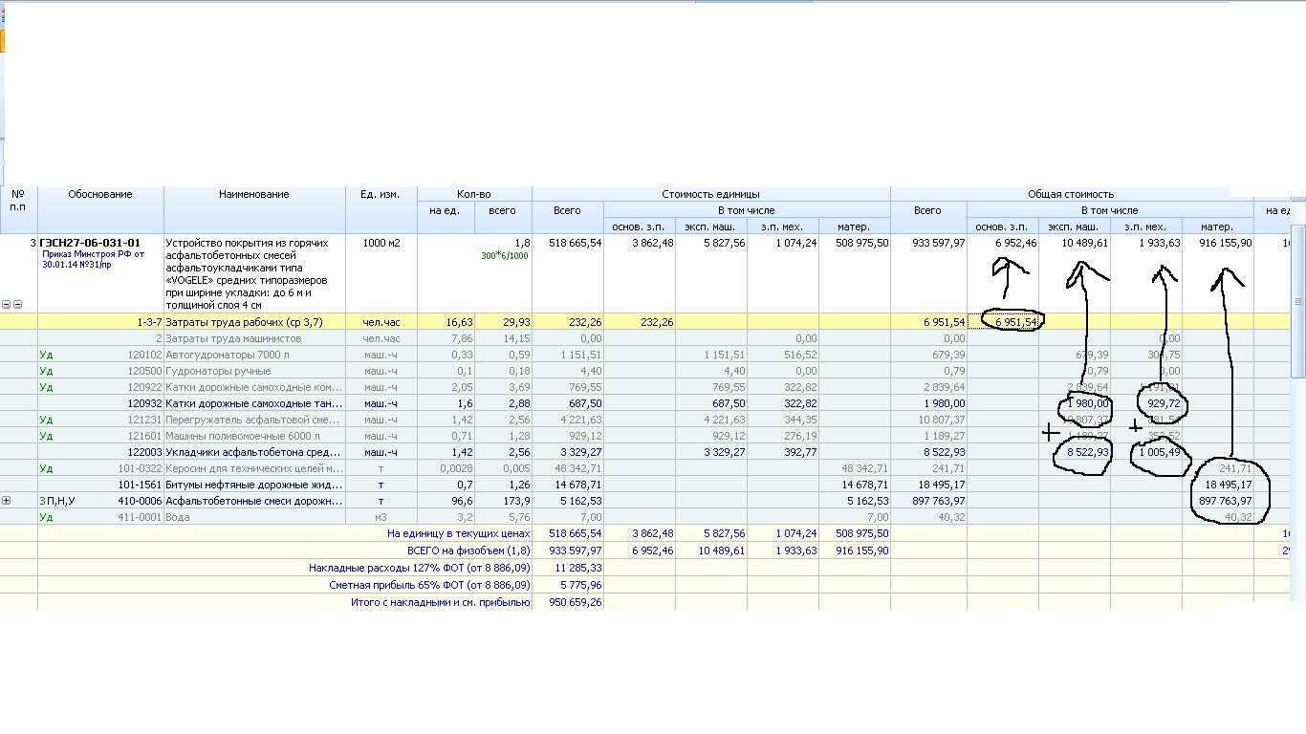The image size is (1306, 734).
Task: Click the total value 950 659,26
Action: click(576, 602)
